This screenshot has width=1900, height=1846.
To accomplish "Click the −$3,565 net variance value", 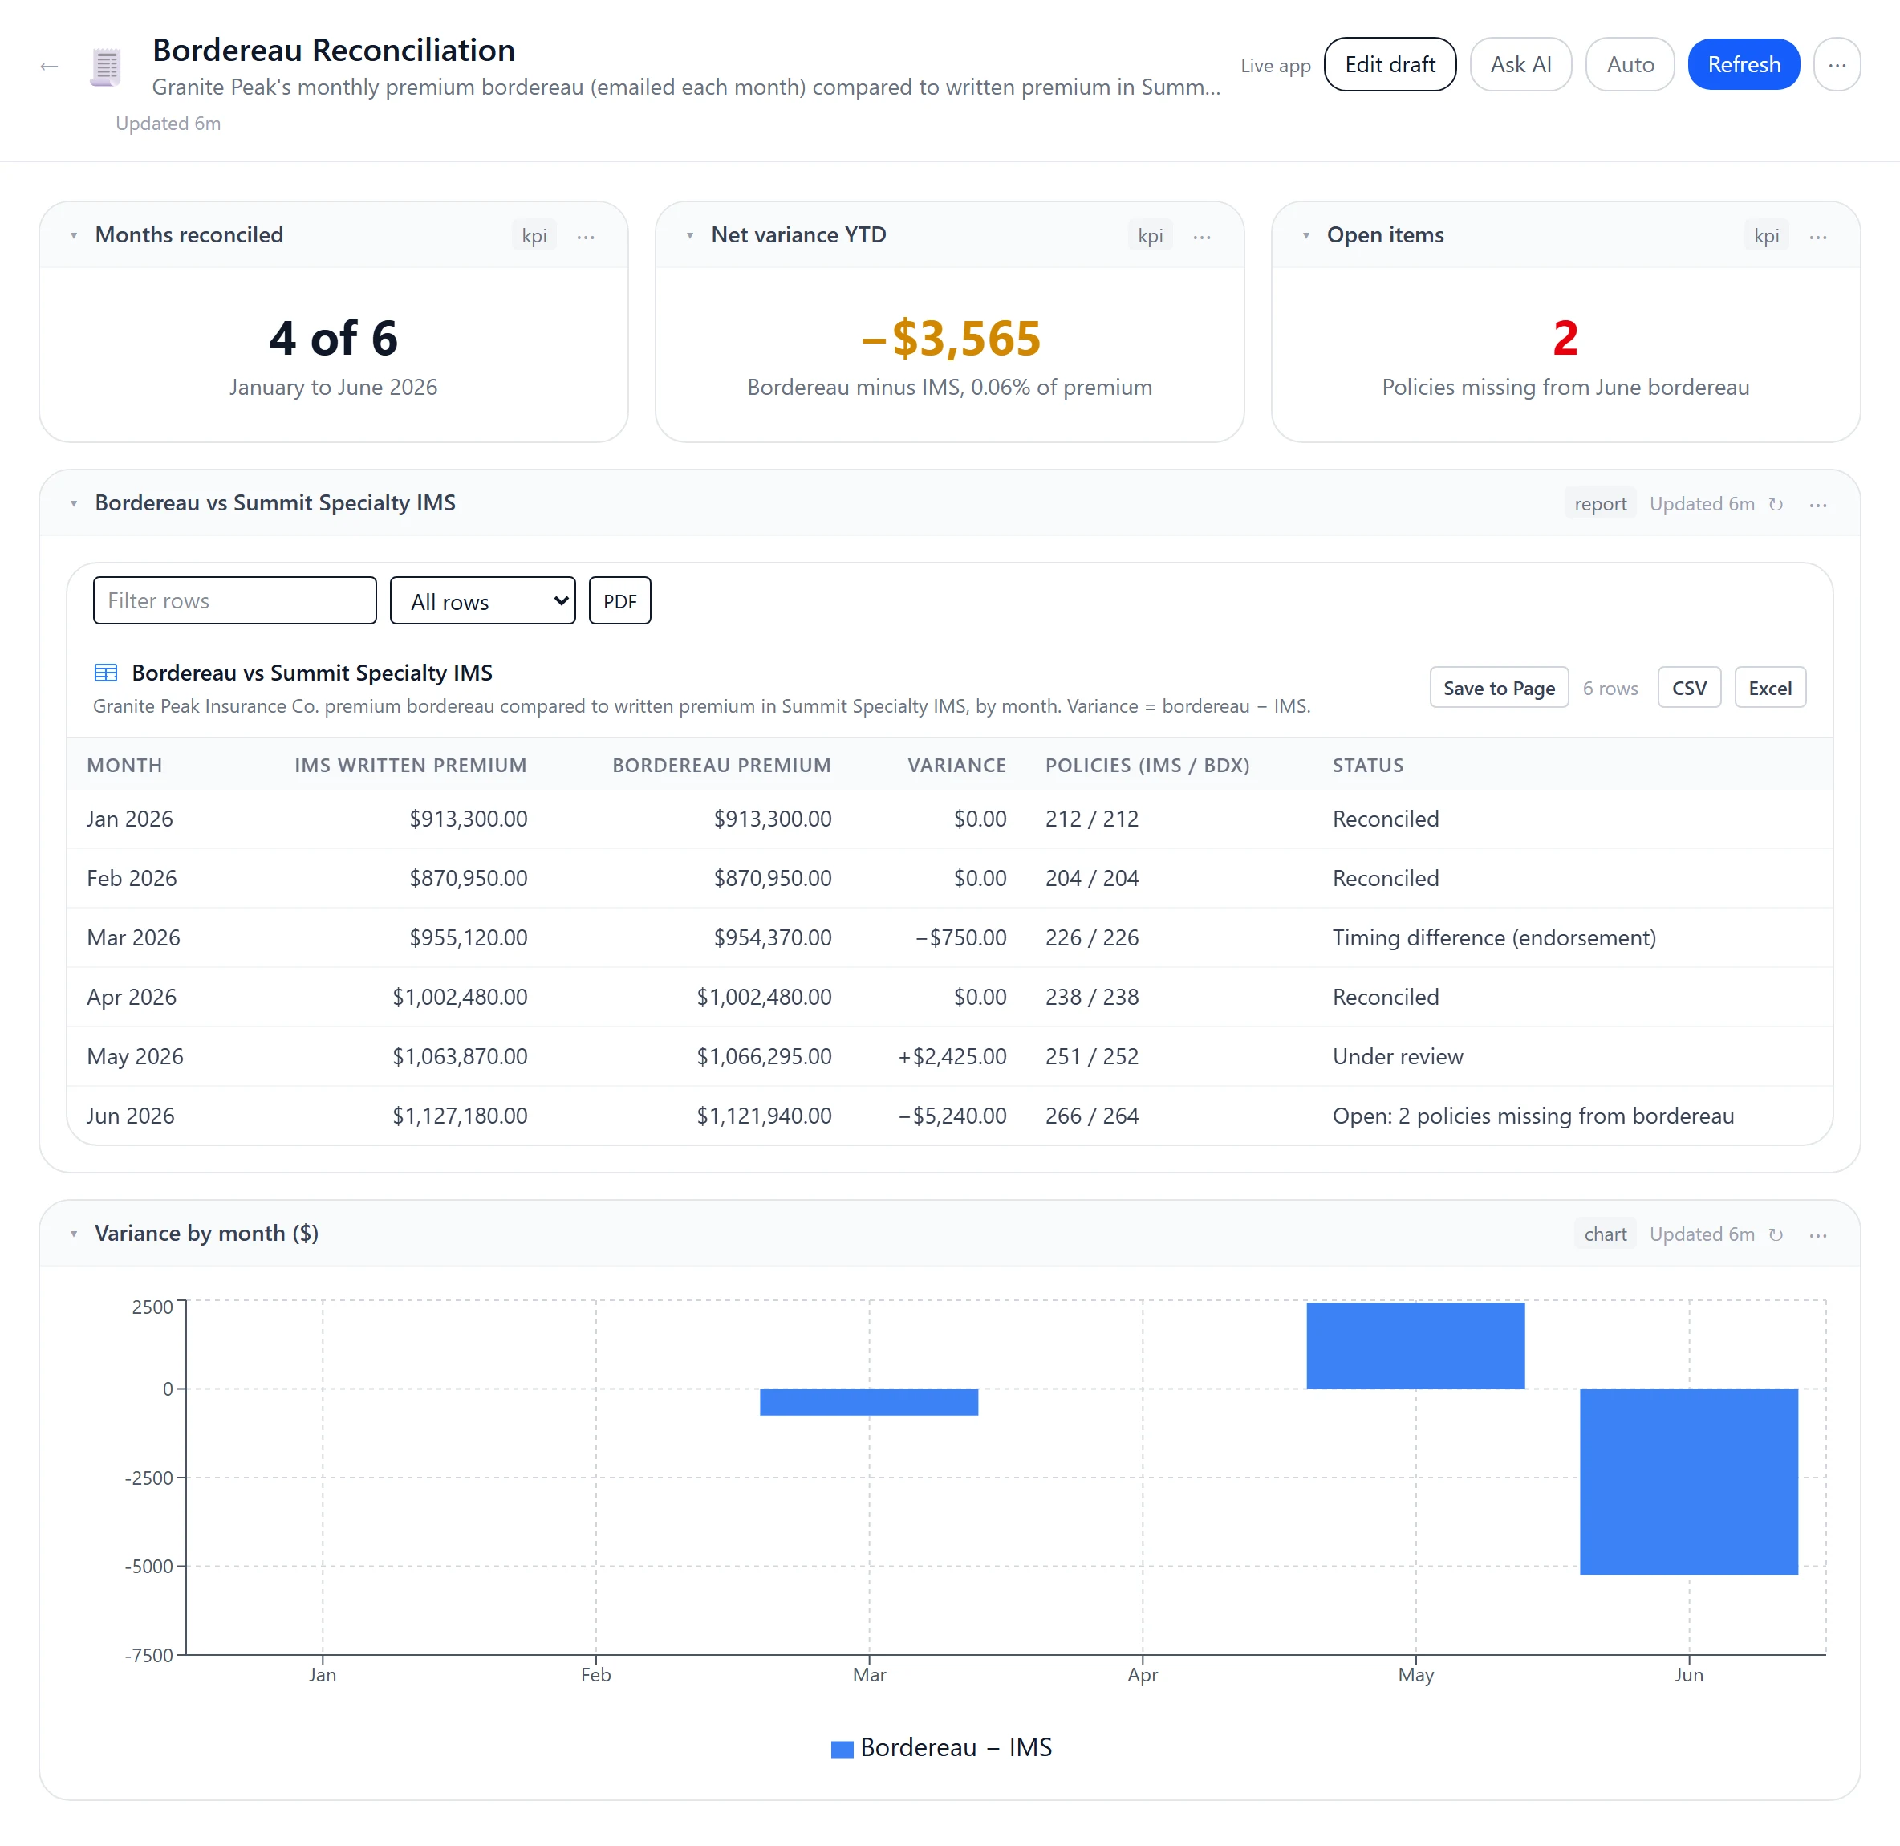I will (950, 339).
